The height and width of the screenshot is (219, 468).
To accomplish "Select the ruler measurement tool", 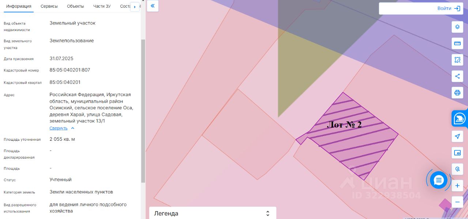I will click(457, 43).
